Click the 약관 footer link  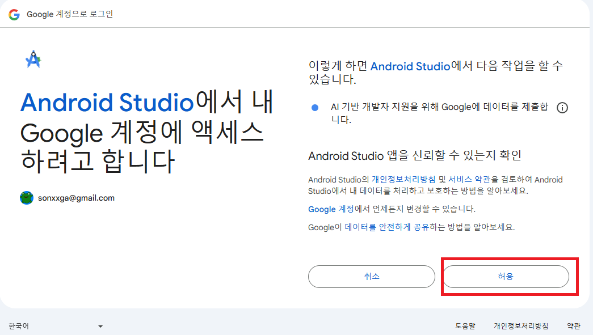coord(573,326)
